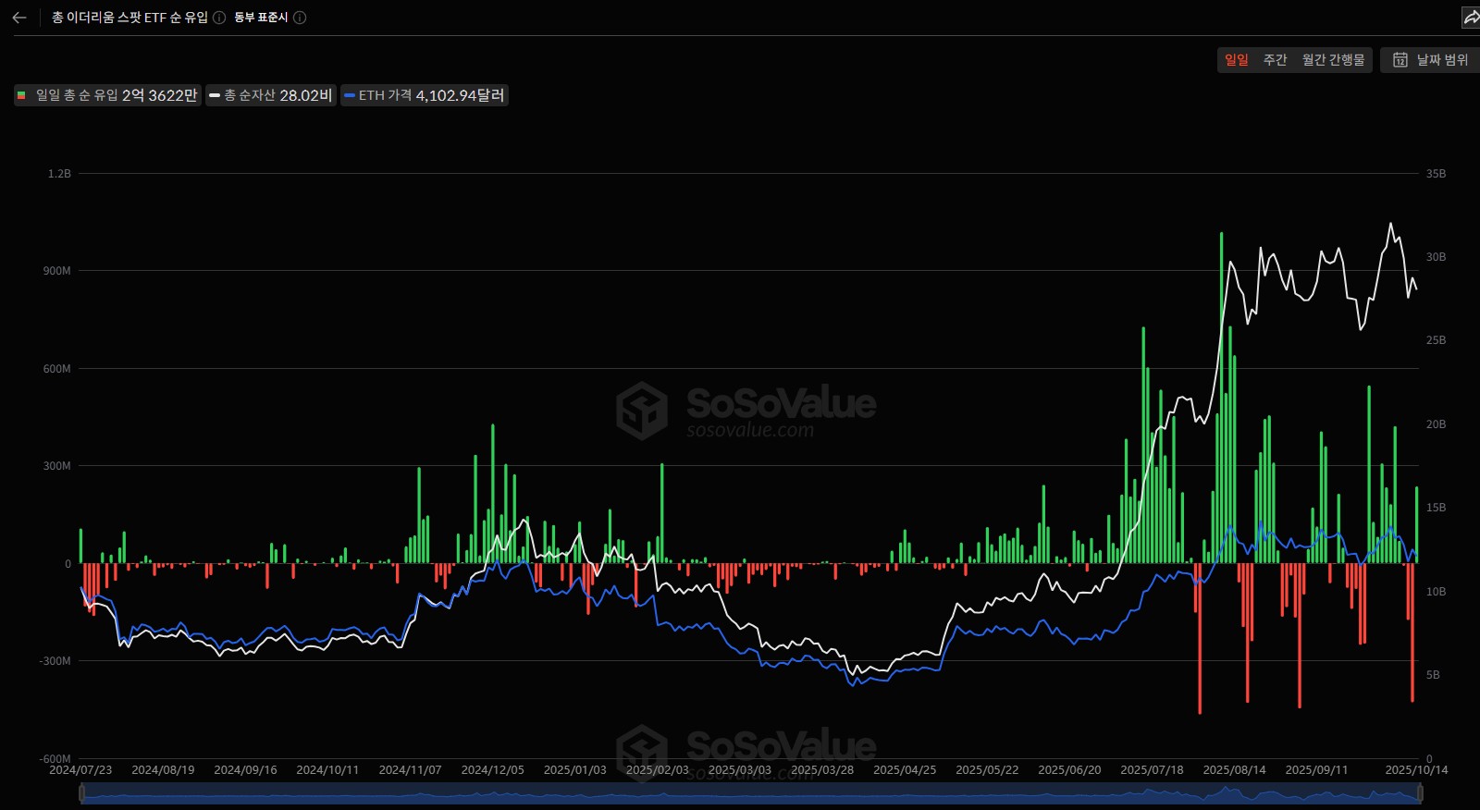Click the 2025/10/14 date label
Screen dimensions: 1480x810
[1416, 770]
